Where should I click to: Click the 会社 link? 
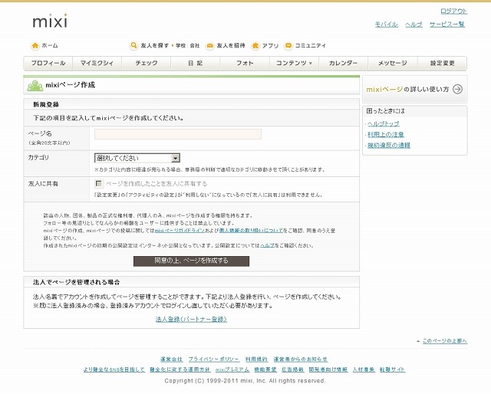point(194,46)
